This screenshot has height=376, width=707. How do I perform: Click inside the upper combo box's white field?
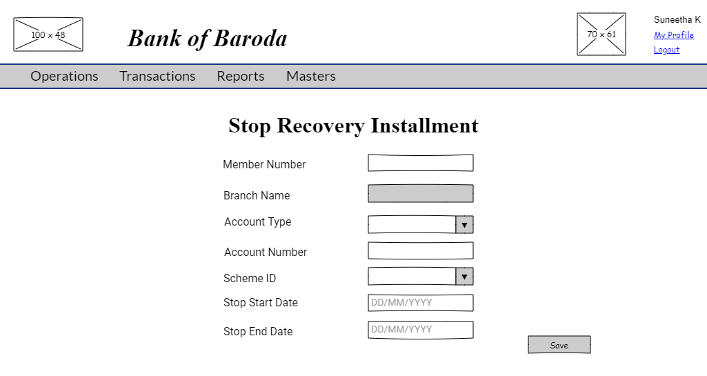click(x=412, y=225)
